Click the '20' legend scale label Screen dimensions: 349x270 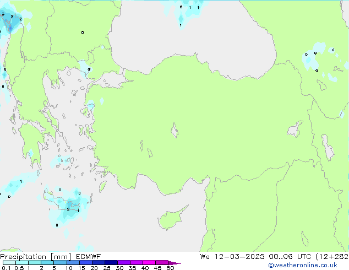pyautogui.click(x=94, y=268)
